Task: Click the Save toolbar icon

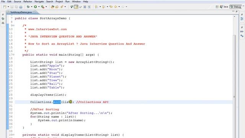Action: pos(12,7)
